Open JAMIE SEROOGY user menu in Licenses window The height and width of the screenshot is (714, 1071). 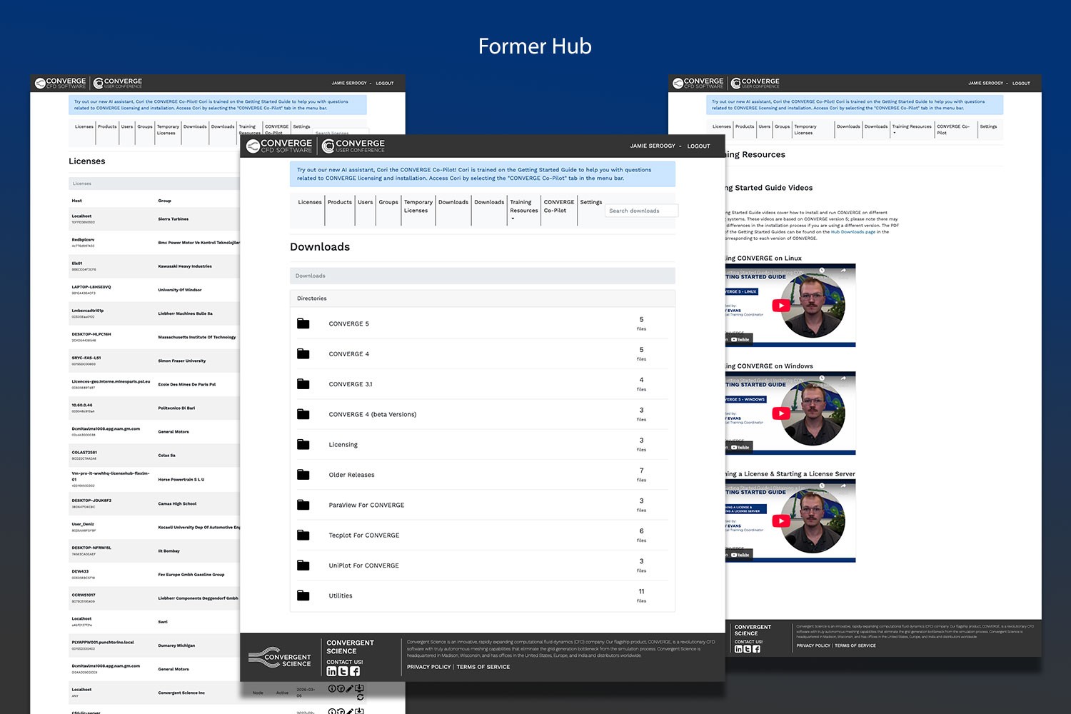351,83
